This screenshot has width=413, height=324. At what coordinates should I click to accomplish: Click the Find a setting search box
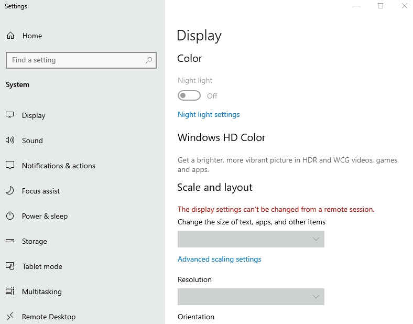pyautogui.click(x=76, y=60)
